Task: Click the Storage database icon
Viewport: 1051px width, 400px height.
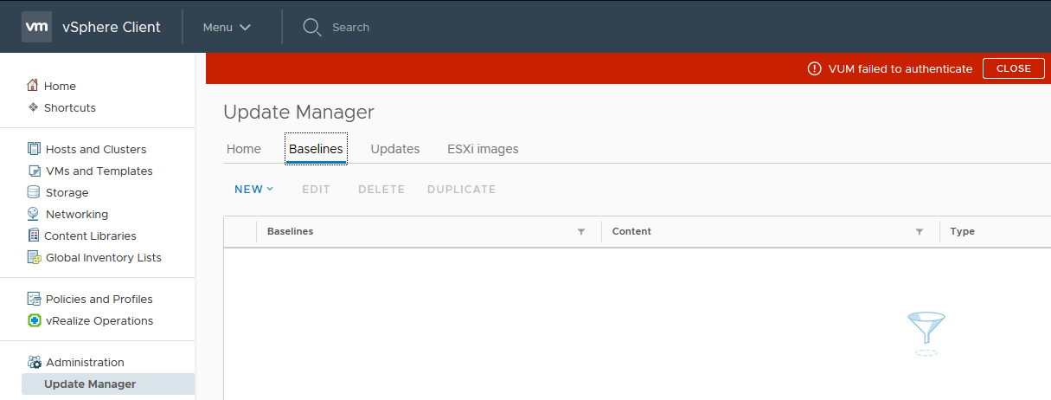Action: tap(34, 192)
